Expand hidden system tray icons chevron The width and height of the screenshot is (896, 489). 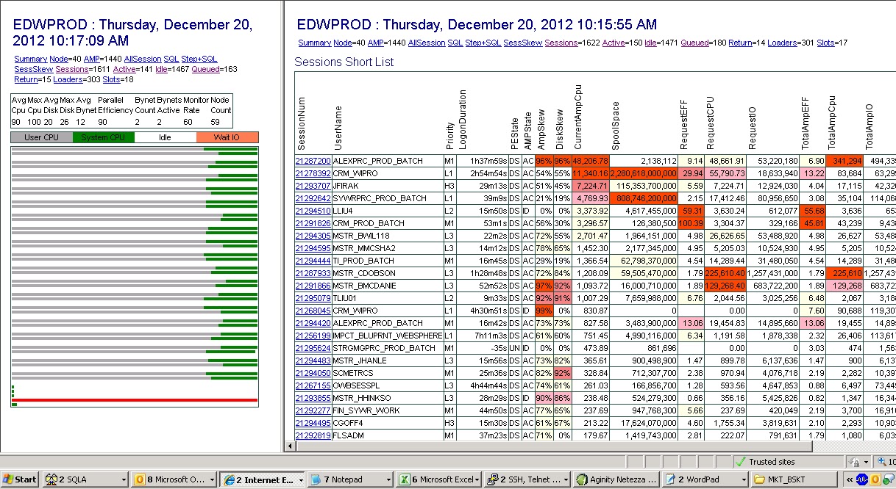click(847, 479)
